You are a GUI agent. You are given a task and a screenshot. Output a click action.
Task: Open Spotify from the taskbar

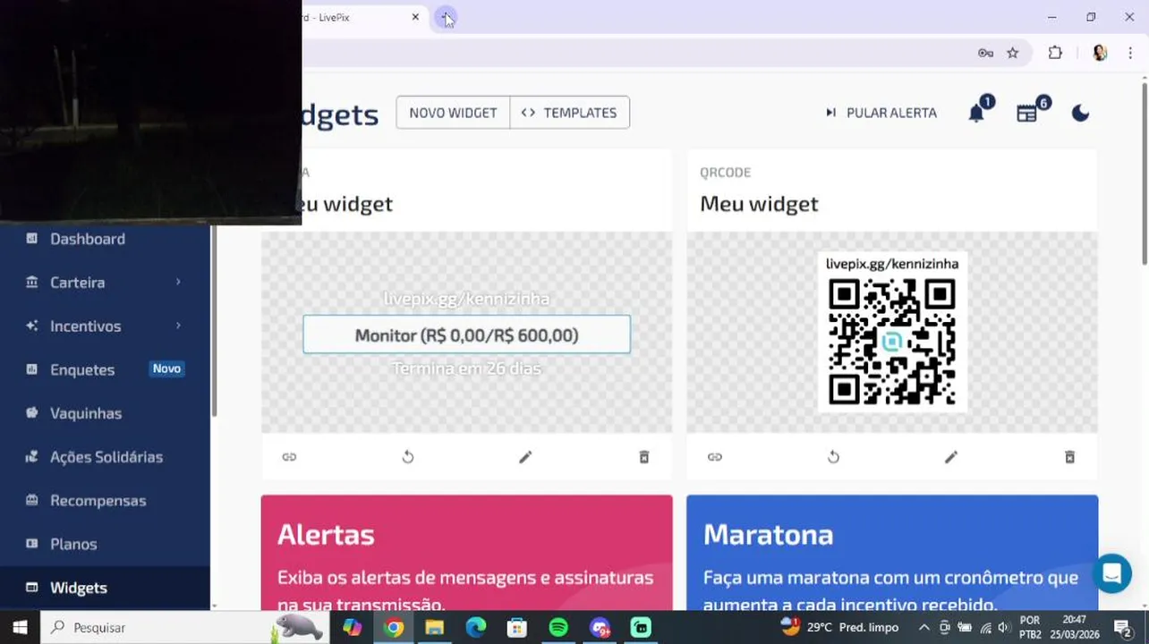[x=558, y=628]
